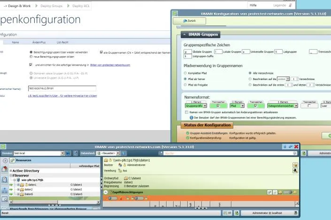Click Hilfe in the top bar
The image size is (331, 220).
point(253,5)
